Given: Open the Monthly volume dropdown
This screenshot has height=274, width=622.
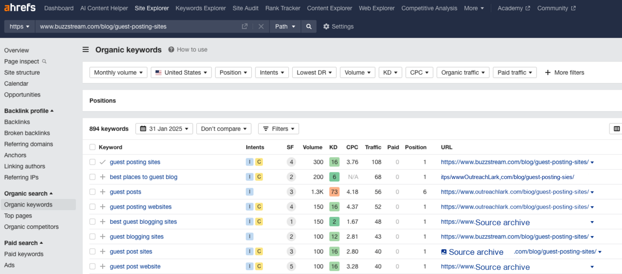Looking at the screenshot, I should tap(118, 73).
